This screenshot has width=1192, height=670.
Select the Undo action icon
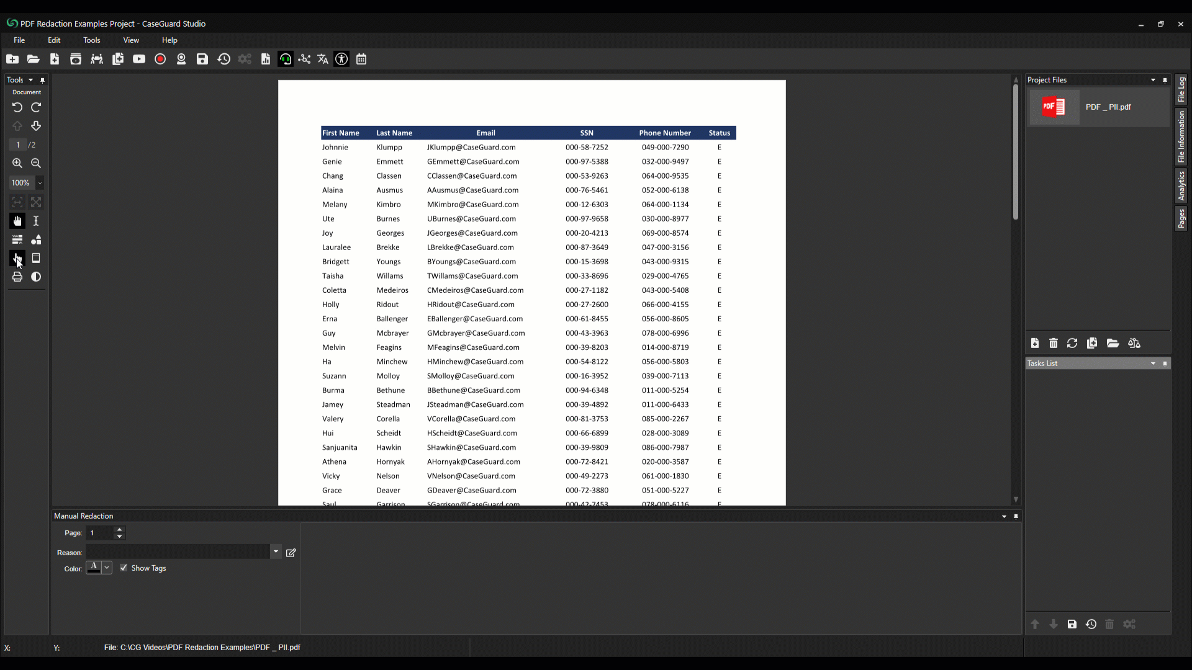(17, 106)
